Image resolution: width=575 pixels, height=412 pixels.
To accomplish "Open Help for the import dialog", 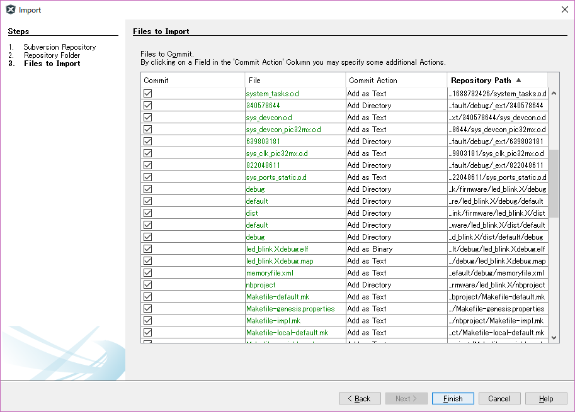I will coord(546,399).
